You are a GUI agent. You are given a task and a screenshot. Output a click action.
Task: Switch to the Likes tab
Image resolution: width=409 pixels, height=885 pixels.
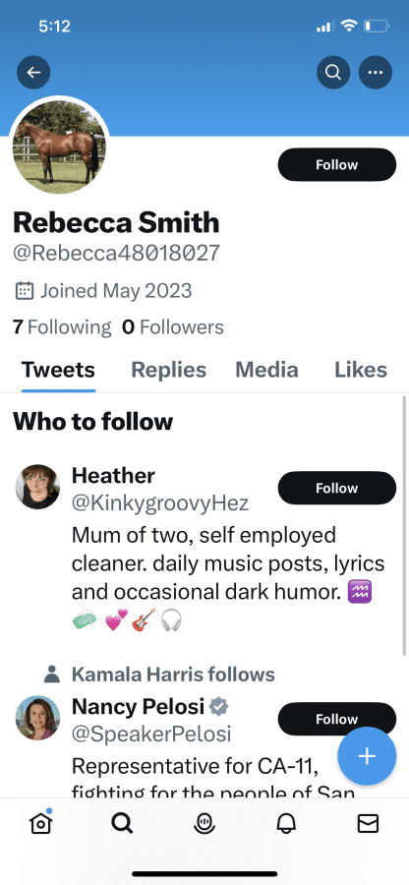[361, 371]
